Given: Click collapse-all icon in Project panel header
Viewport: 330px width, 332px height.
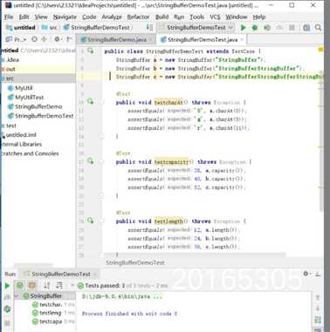Looking at the screenshot, I should 45,39.
